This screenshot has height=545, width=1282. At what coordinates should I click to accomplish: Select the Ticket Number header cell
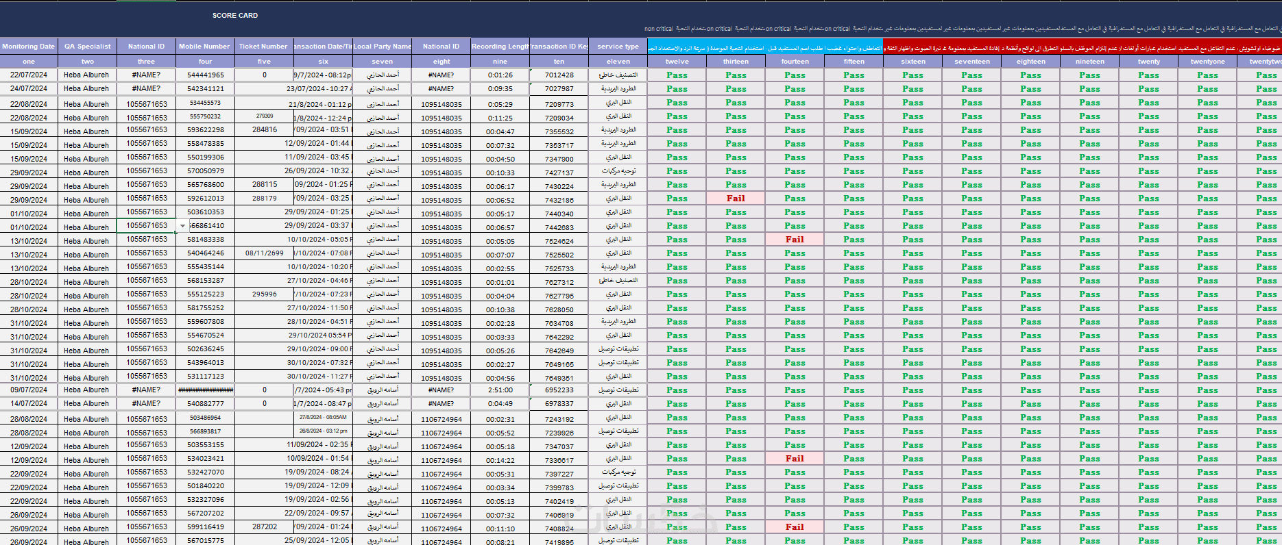(x=264, y=47)
